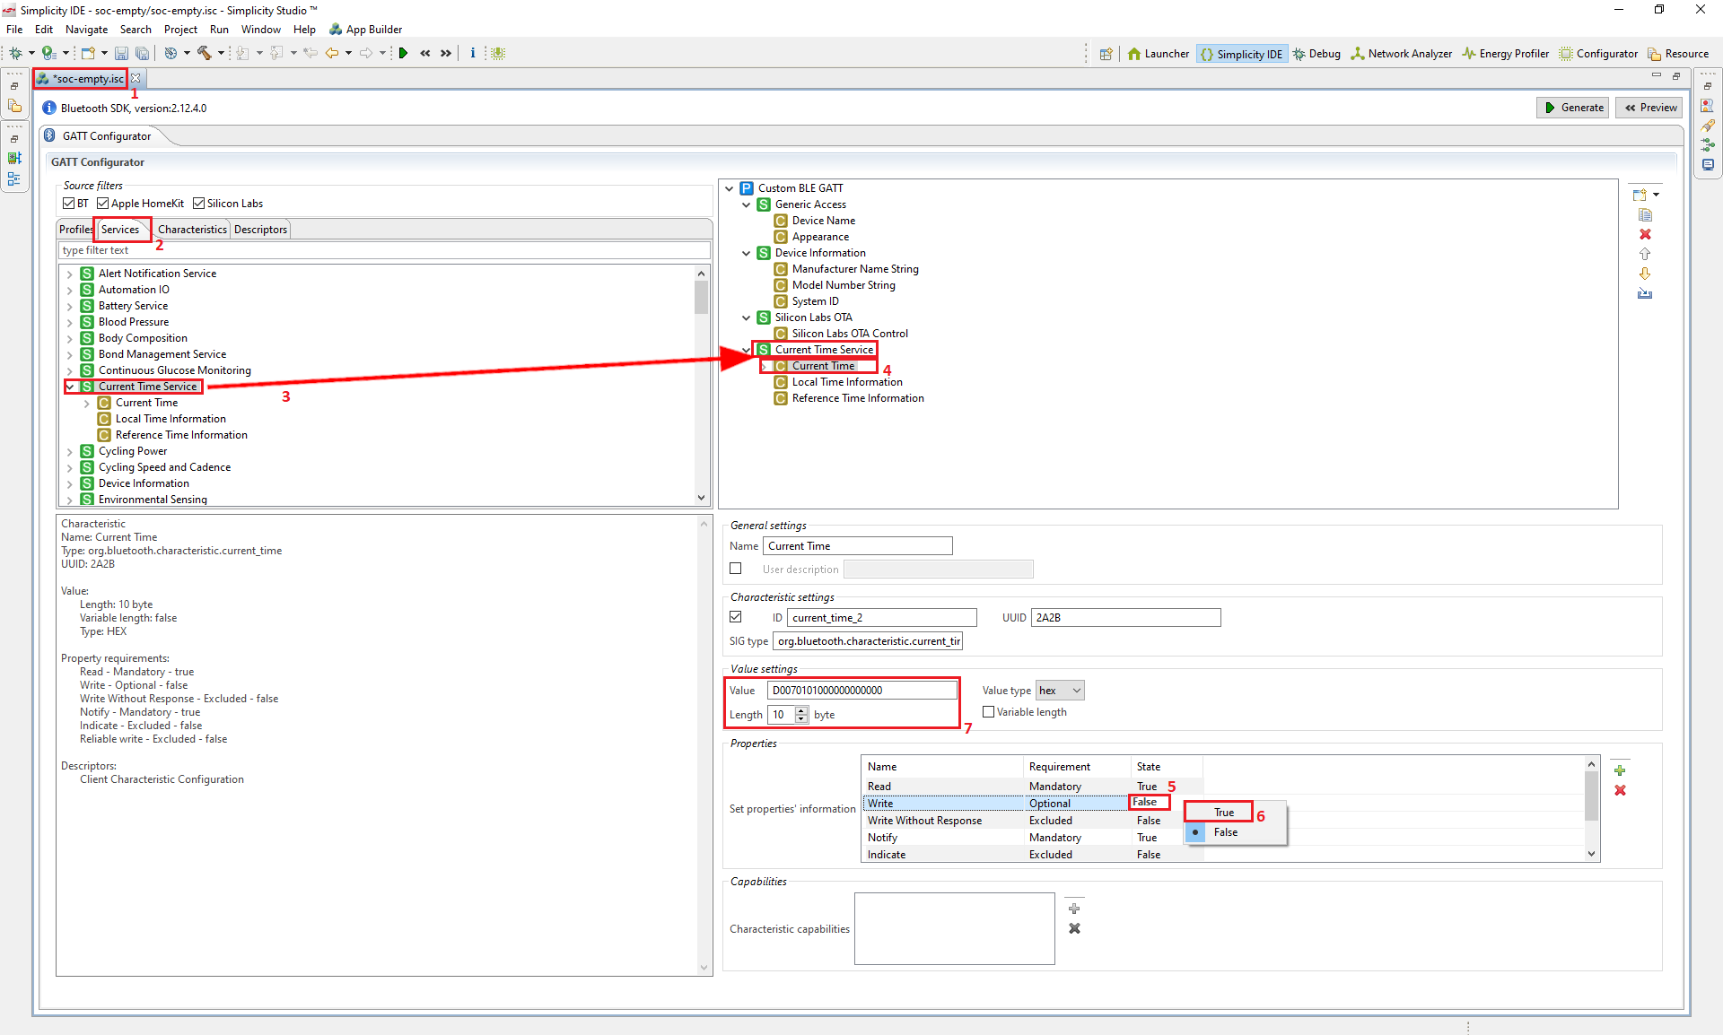The image size is (1723, 1035).
Task: Enable the User description checkbox
Action: click(736, 569)
